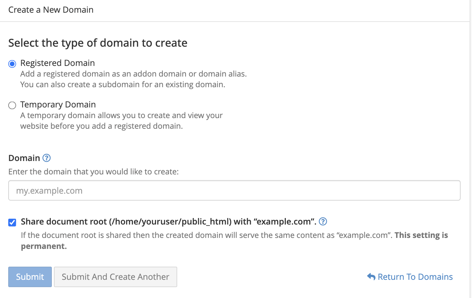
Task: Select the Temporary Domain radio button
Action: click(12, 105)
